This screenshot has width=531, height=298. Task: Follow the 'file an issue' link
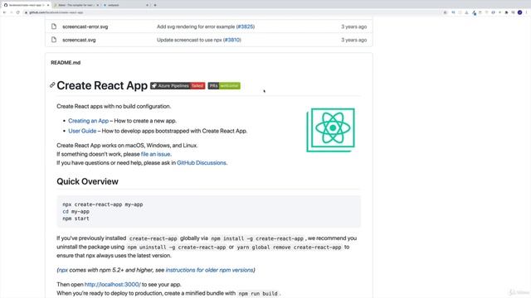pos(155,154)
